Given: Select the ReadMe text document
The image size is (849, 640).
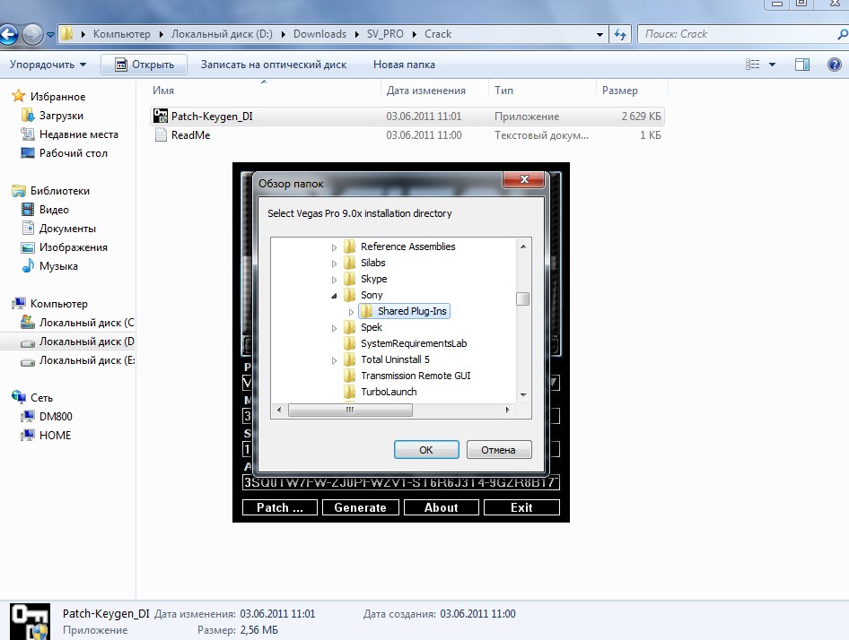Looking at the screenshot, I should 407,135.
